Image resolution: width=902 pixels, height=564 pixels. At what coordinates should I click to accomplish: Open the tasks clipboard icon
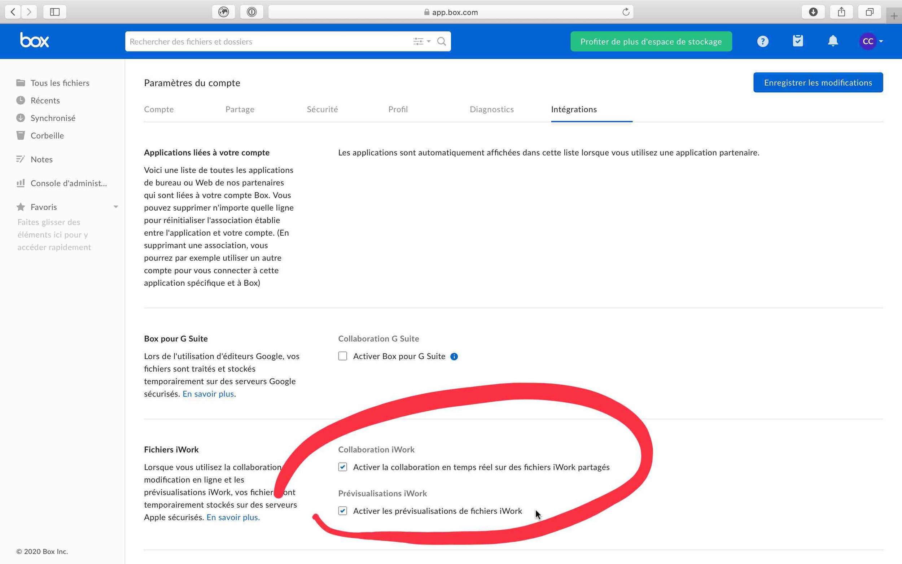point(798,41)
